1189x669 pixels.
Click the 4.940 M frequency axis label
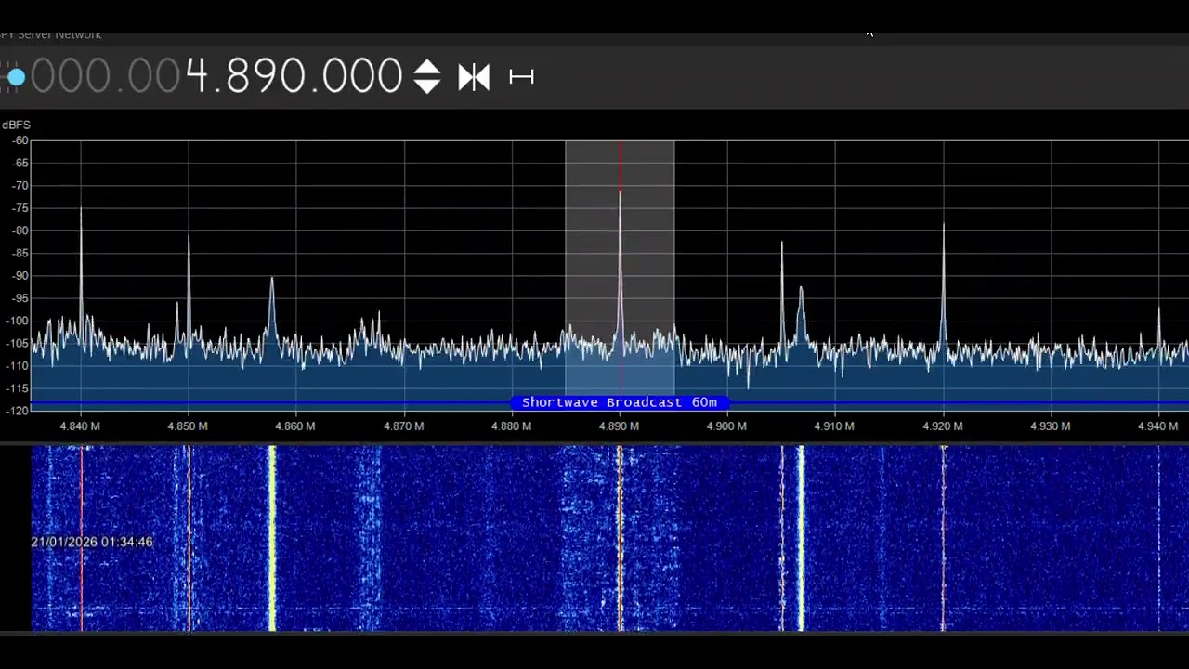click(1157, 426)
